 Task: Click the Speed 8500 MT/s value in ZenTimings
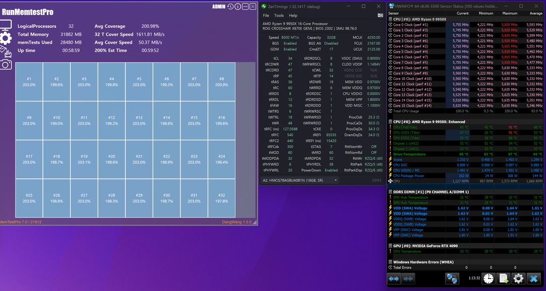tap(290, 38)
